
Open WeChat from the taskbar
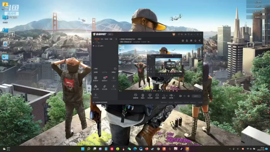(129, 149)
